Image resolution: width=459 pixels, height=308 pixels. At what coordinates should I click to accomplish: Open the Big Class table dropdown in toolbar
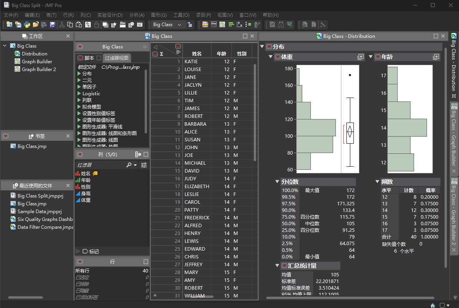pyautogui.click(x=167, y=25)
